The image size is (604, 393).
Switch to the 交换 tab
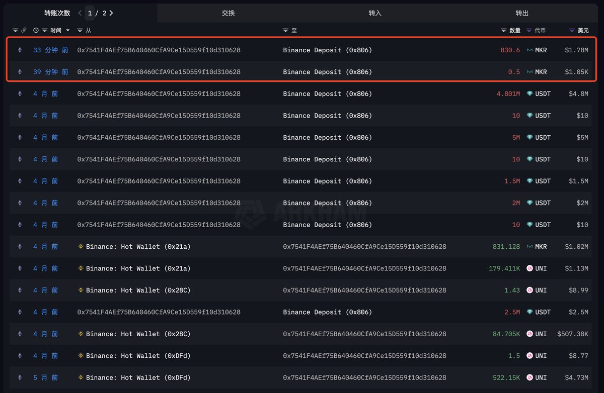pyautogui.click(x=229, y=13)
